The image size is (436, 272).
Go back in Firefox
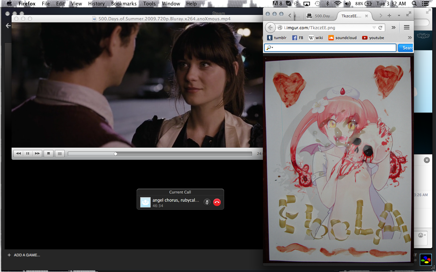pos(270,28)
